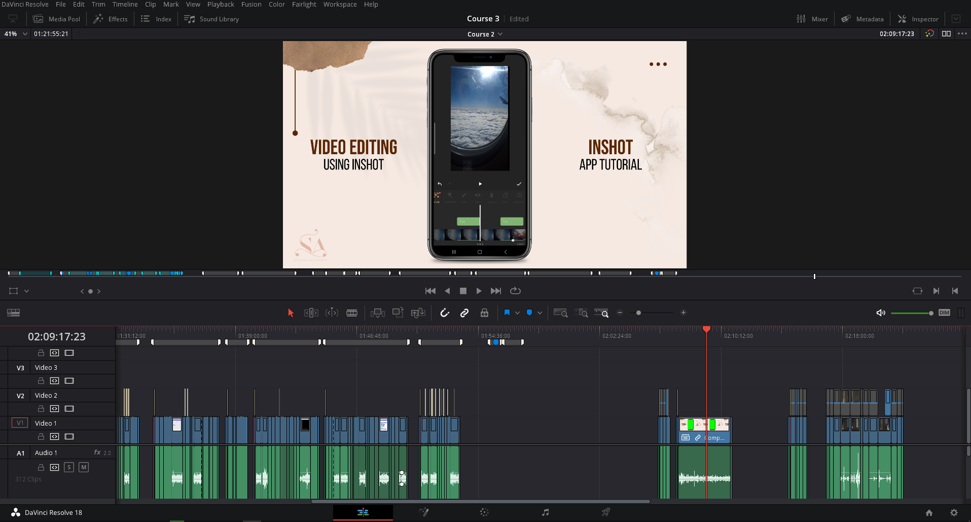The width and height of the screenshot is (971, 522).
Task: Open the marker color dropdown arrow
Action: point(540,313)
